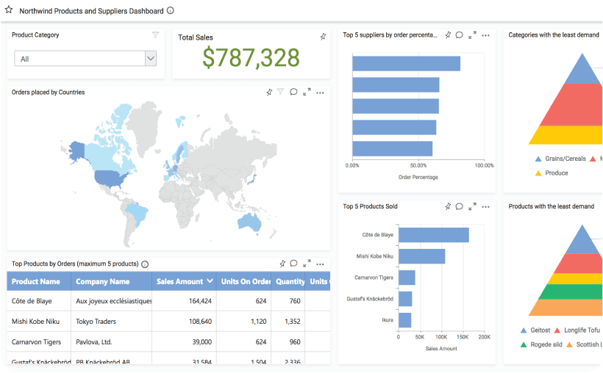Click the filter icon on Orders placed by Countries
Image resolution: width=603 pixels, height=373 pixels.
pos(280,93)
